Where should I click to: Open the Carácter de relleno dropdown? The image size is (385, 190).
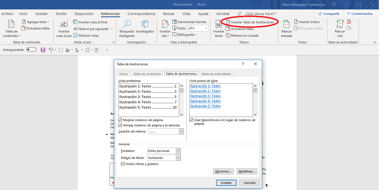point(181,131)
